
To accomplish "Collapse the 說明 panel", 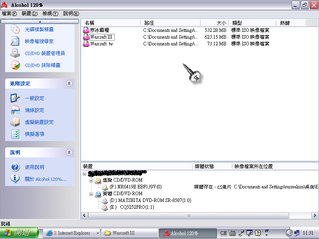I will point(69,152).
